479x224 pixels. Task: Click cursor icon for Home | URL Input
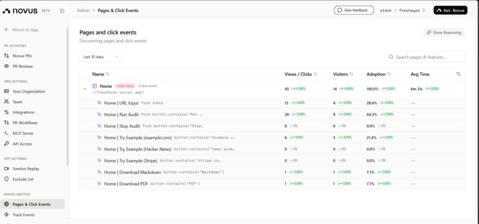pos(99,103)
